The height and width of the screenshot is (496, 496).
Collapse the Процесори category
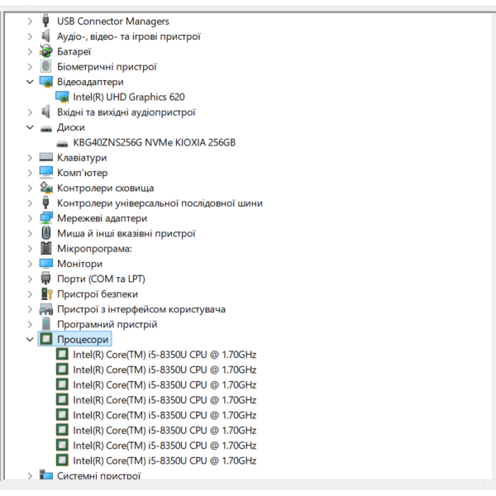click(30, 340)
